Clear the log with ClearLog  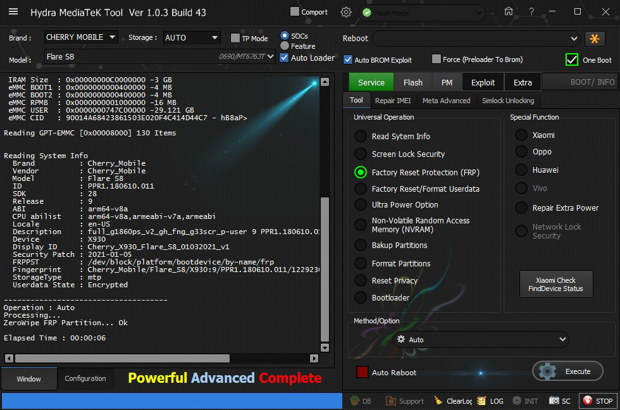[453, 401]
